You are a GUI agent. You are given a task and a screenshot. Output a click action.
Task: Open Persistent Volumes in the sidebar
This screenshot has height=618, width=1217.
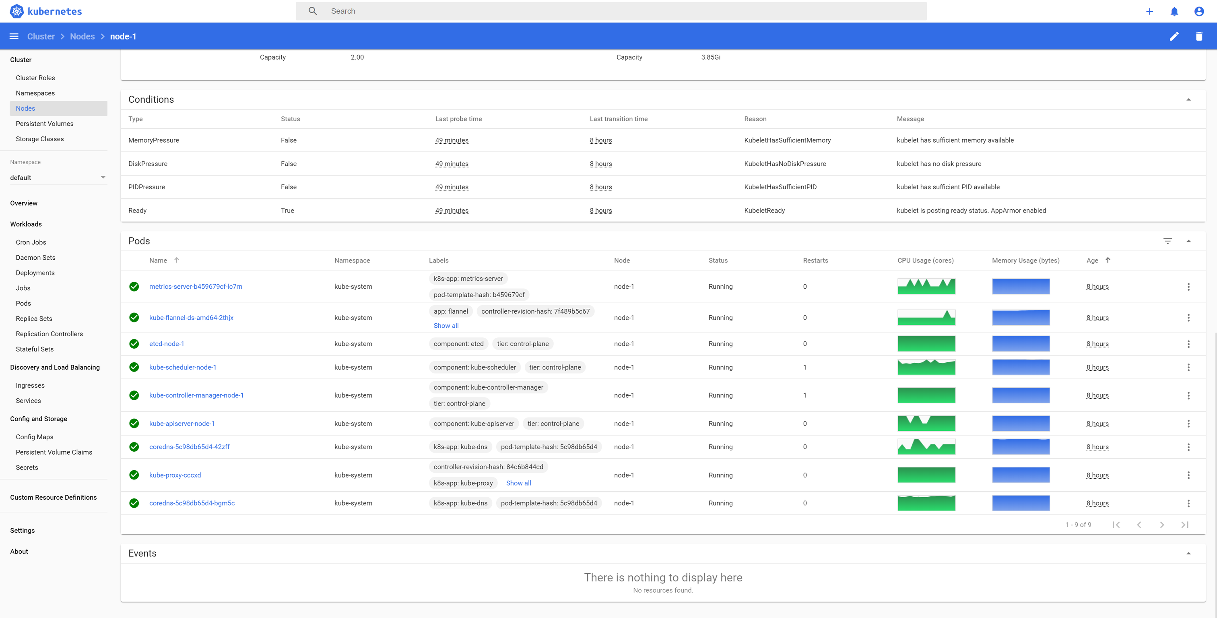click(44, 124)
